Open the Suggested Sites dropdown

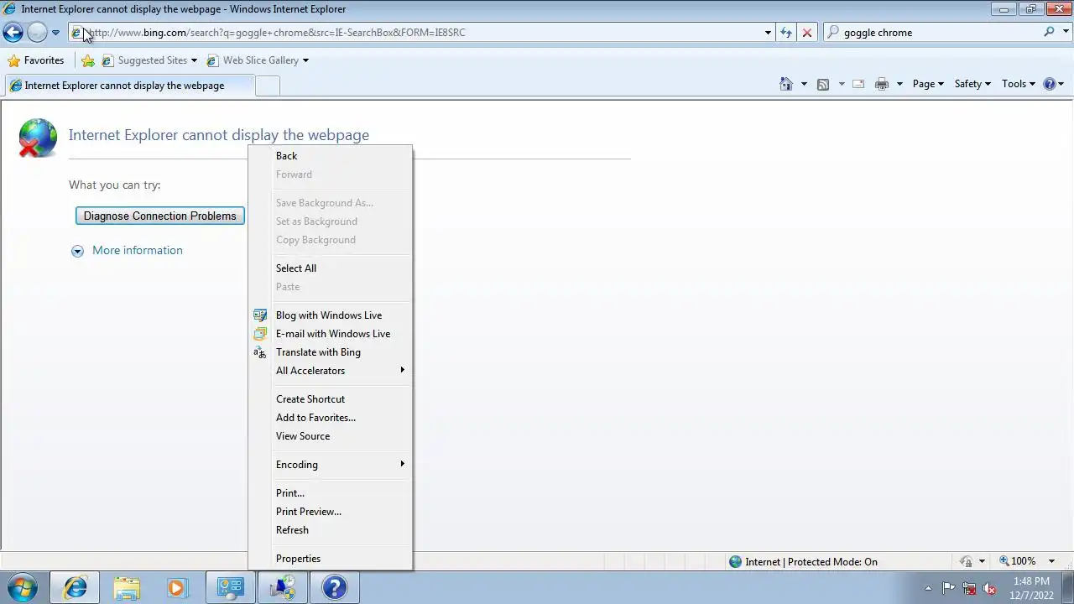[149, 60]
